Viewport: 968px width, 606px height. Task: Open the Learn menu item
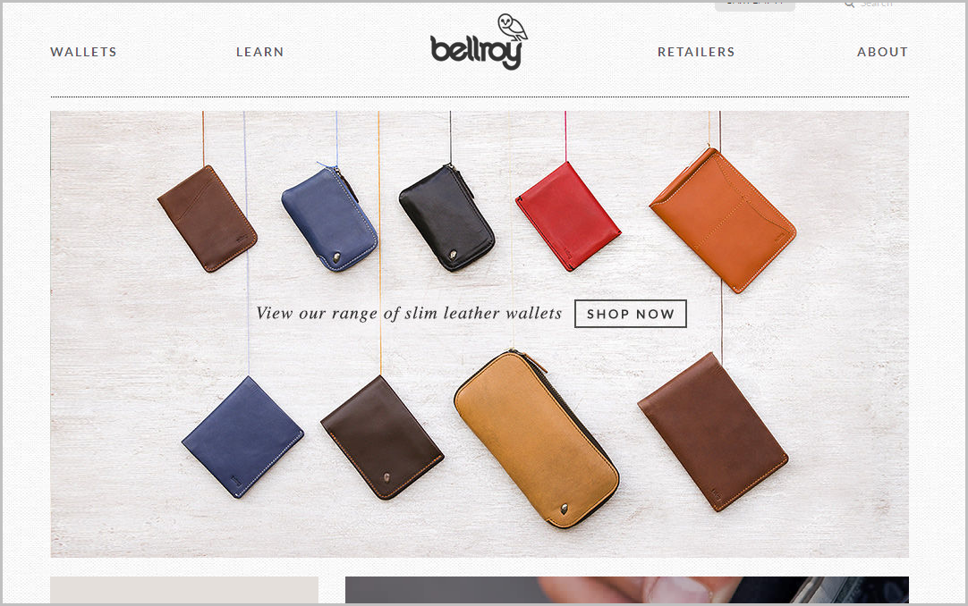point(260,52)
